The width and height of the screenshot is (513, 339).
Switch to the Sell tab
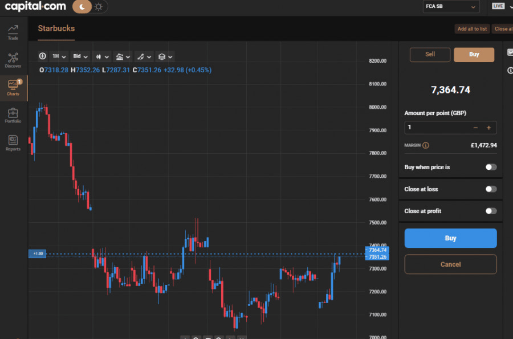tap(430, 54)
